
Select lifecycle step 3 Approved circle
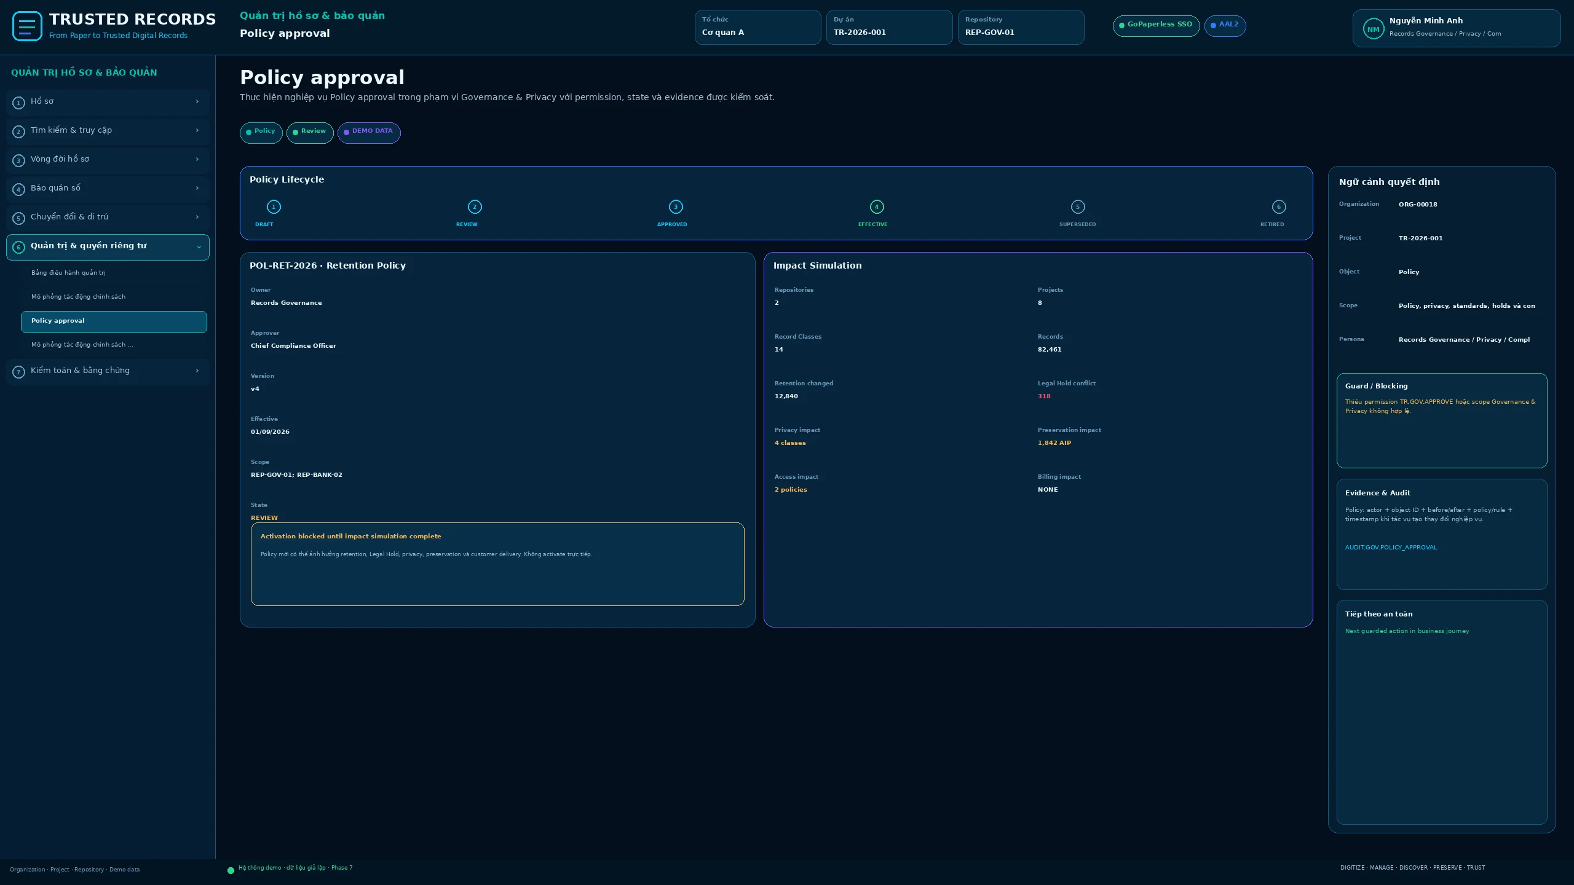coord(676,207)
